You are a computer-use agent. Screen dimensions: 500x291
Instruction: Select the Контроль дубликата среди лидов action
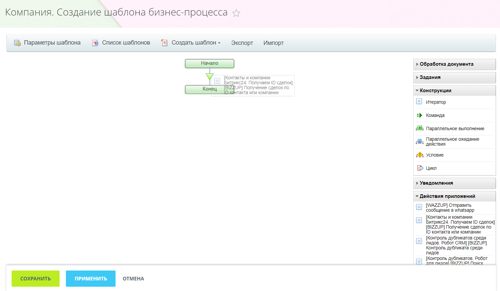pyautogui.click(x=456, y=245)
